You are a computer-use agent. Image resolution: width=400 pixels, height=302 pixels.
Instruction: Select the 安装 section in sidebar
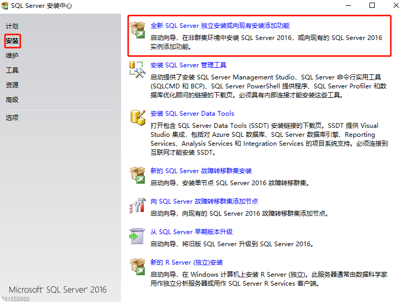12,41
